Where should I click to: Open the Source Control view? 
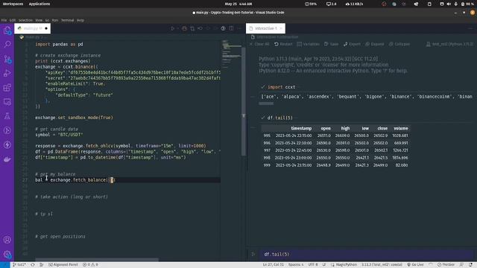(7, 59)
